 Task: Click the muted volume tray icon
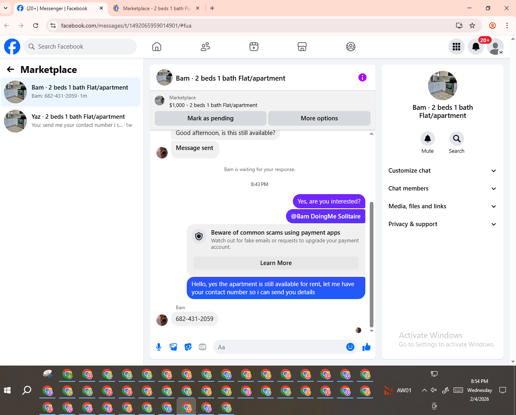[x=434, y=390]
